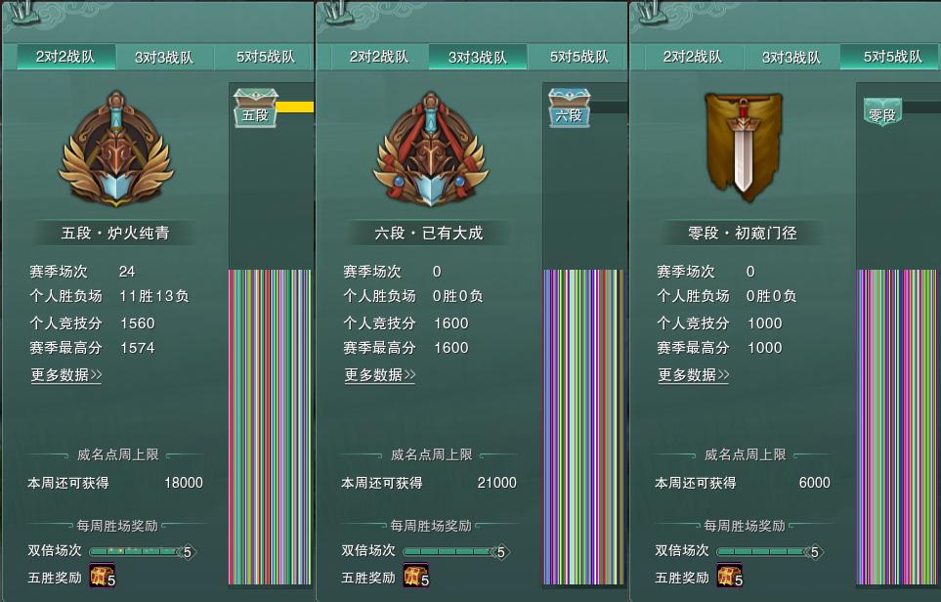Open 更多数据 link in middle panel
The height and width of the screenshot is (602, 941).
tap(380, 375)
